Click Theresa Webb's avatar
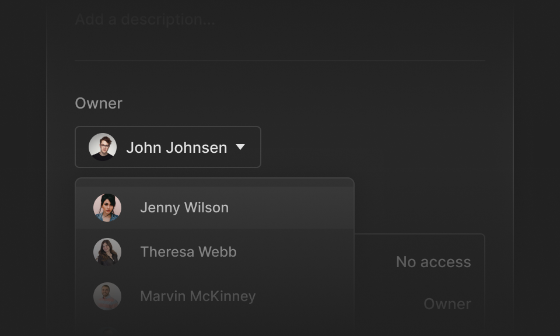 (x=107, y=252)
